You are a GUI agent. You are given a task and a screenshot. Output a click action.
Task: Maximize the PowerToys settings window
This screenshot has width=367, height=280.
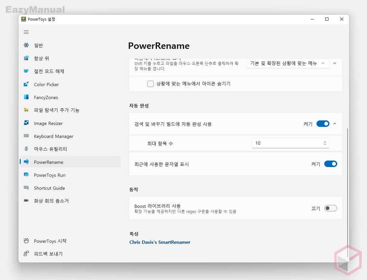pos(327,19)
